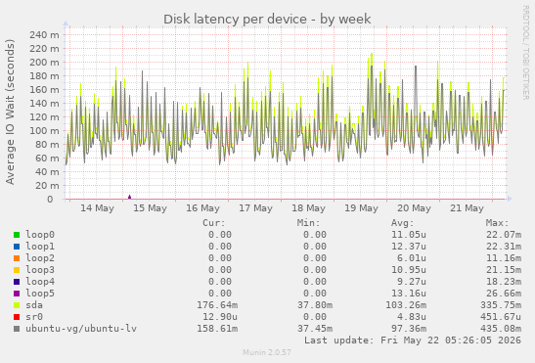Click the blue loop1 legend swatch
Screen dimensions: 535x363
coord(17,247)
